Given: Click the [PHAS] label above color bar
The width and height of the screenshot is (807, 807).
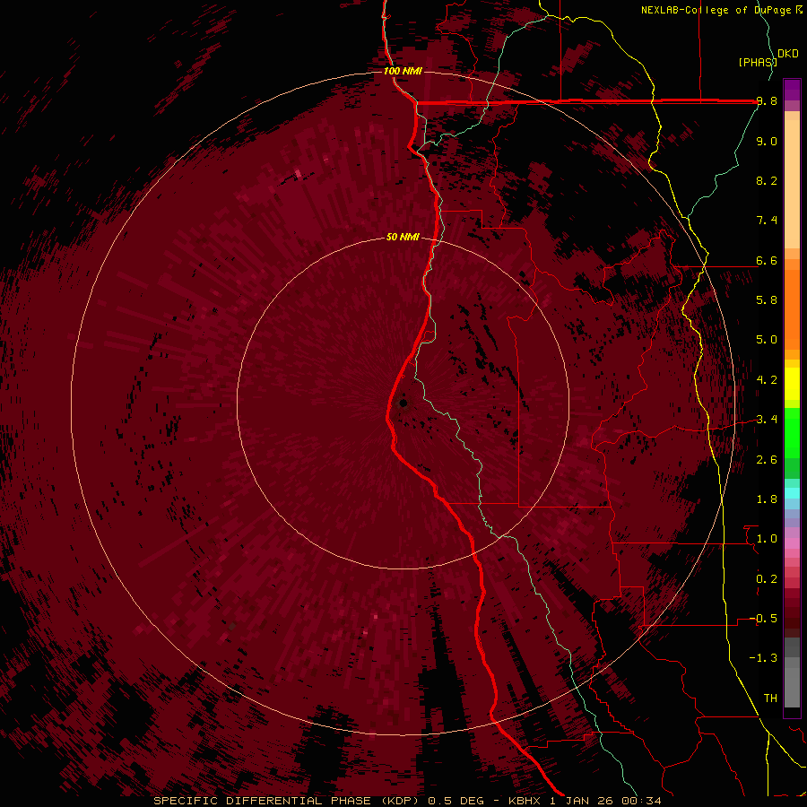Looking at the screenshot, I should [x=758, y=63].
